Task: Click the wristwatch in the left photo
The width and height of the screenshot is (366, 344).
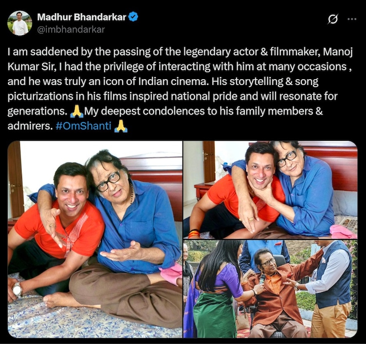Action: click(18, 290)
